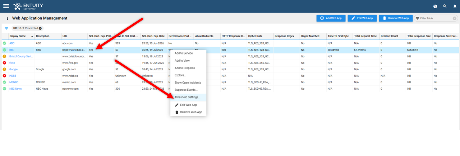460x156 pixels.
Task: Choose Show Open Incidents
Action: point(188,82)
